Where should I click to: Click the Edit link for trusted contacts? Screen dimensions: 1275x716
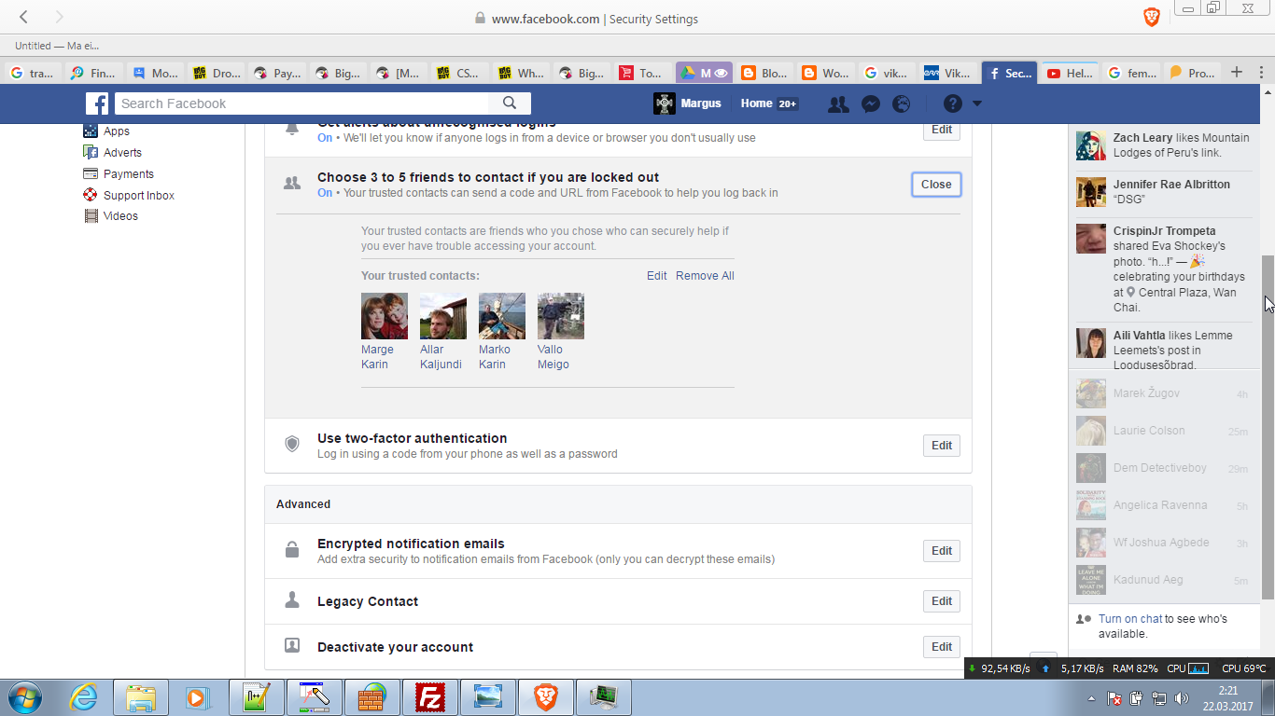click(x=657, y=276)
